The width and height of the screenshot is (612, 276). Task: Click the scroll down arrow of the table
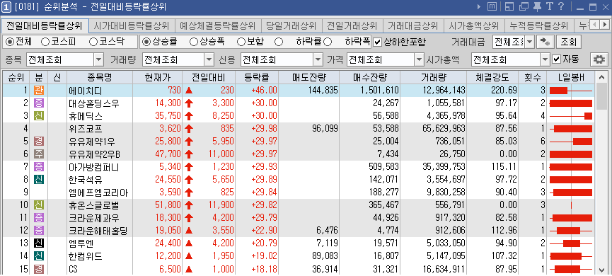[601, 270]
